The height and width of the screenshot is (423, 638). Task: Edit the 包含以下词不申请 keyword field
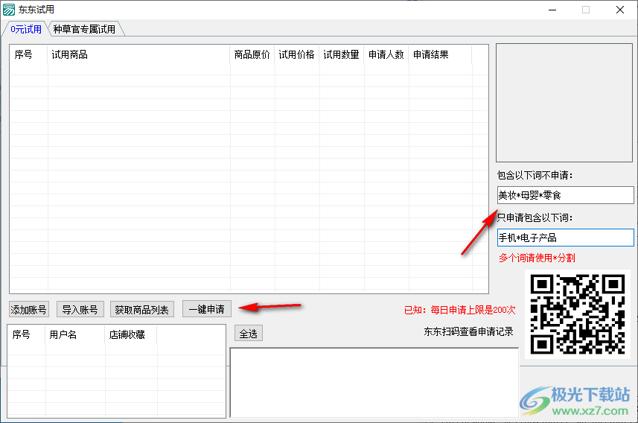pos(565,195)
